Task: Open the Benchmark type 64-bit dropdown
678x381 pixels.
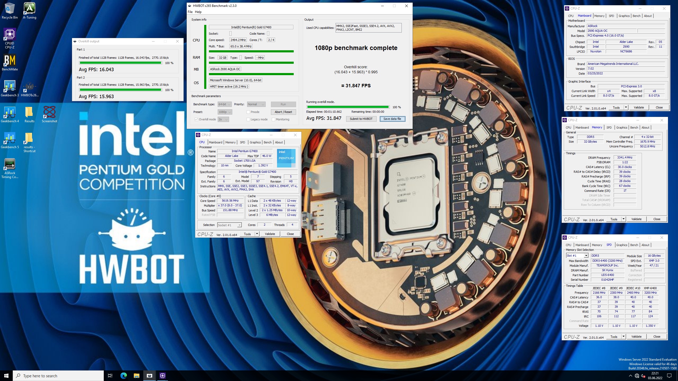Action: tap(225, 104)
